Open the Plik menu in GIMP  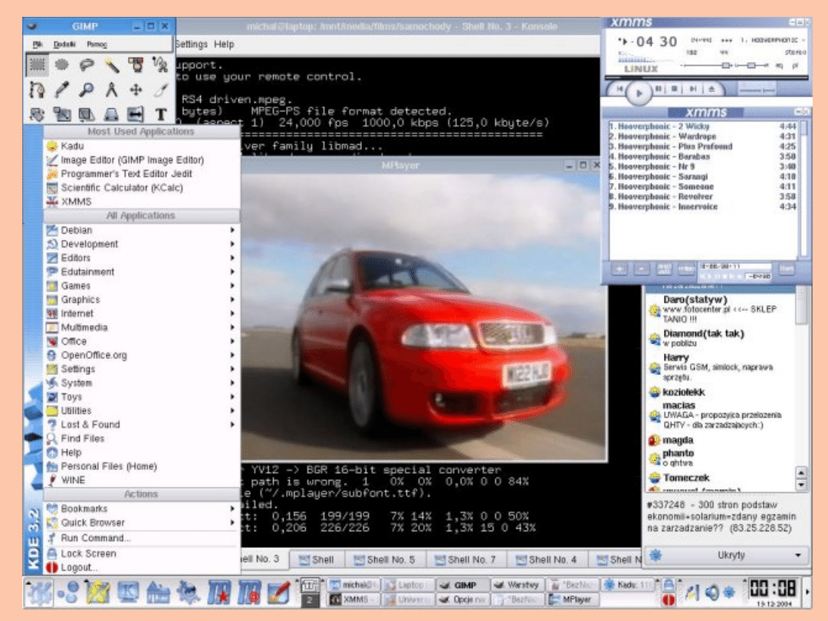tap(38, 44)
